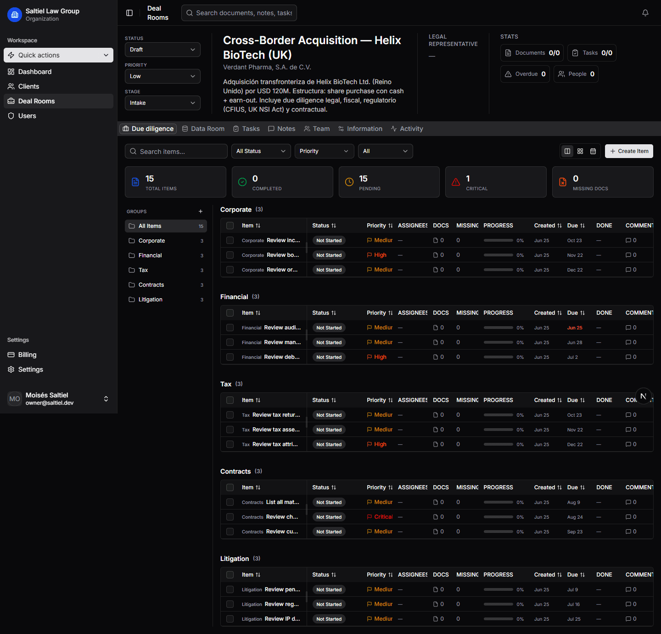
Task: Click the Tasks stat card
Action: click(592, 53)
